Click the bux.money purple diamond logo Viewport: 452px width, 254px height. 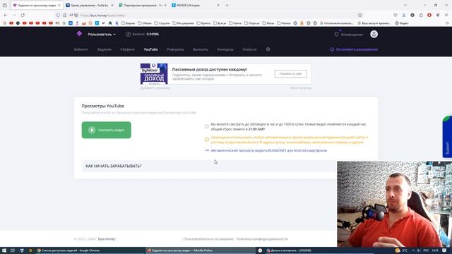(x=79, y=34)
